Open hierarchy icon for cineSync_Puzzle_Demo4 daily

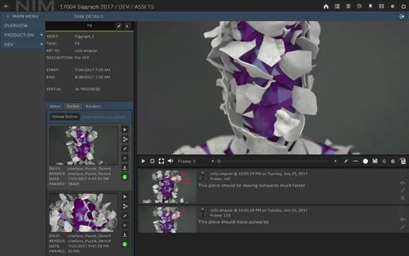(125, 206)
